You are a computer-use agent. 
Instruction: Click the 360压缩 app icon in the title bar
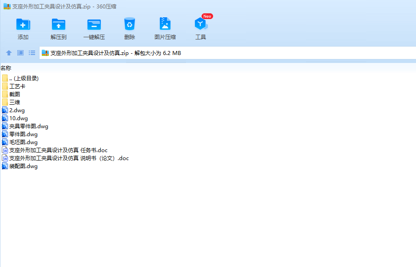pyautogui.click(x=7, y=6)
